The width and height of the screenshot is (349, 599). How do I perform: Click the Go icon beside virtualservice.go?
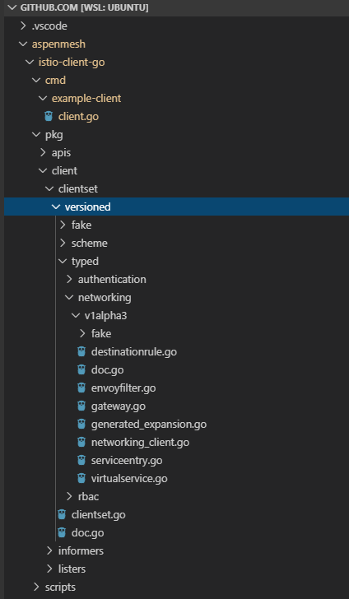click(x=81, y=478)
